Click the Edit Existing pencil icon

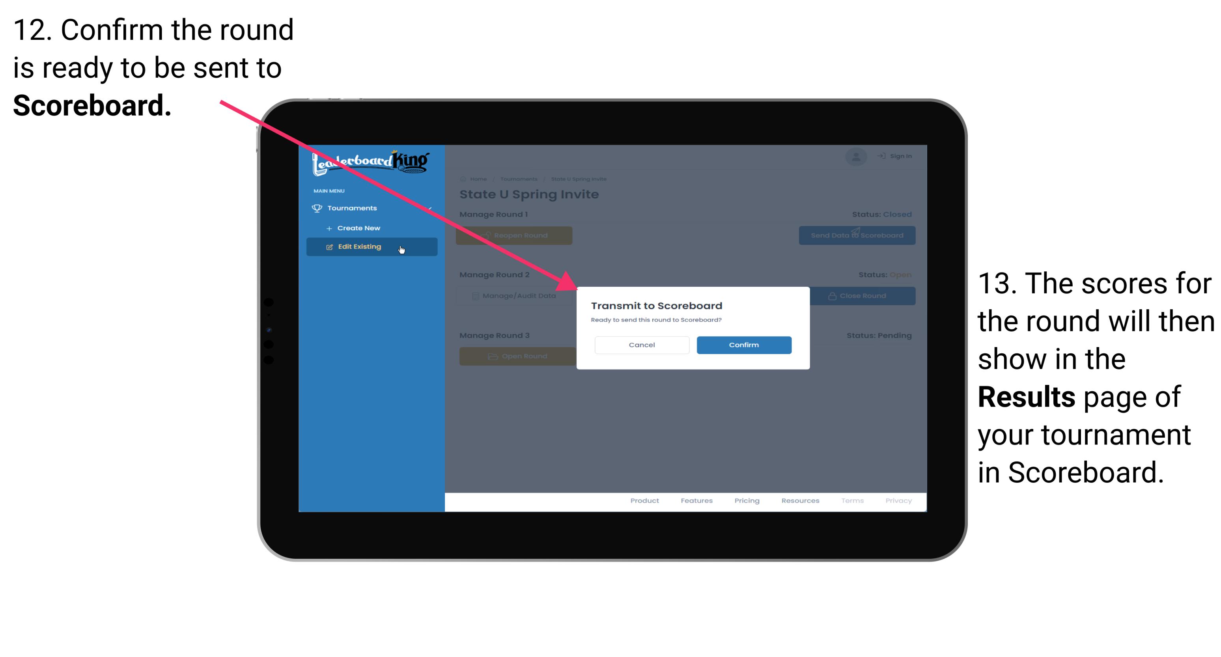[x=330, y=246]
